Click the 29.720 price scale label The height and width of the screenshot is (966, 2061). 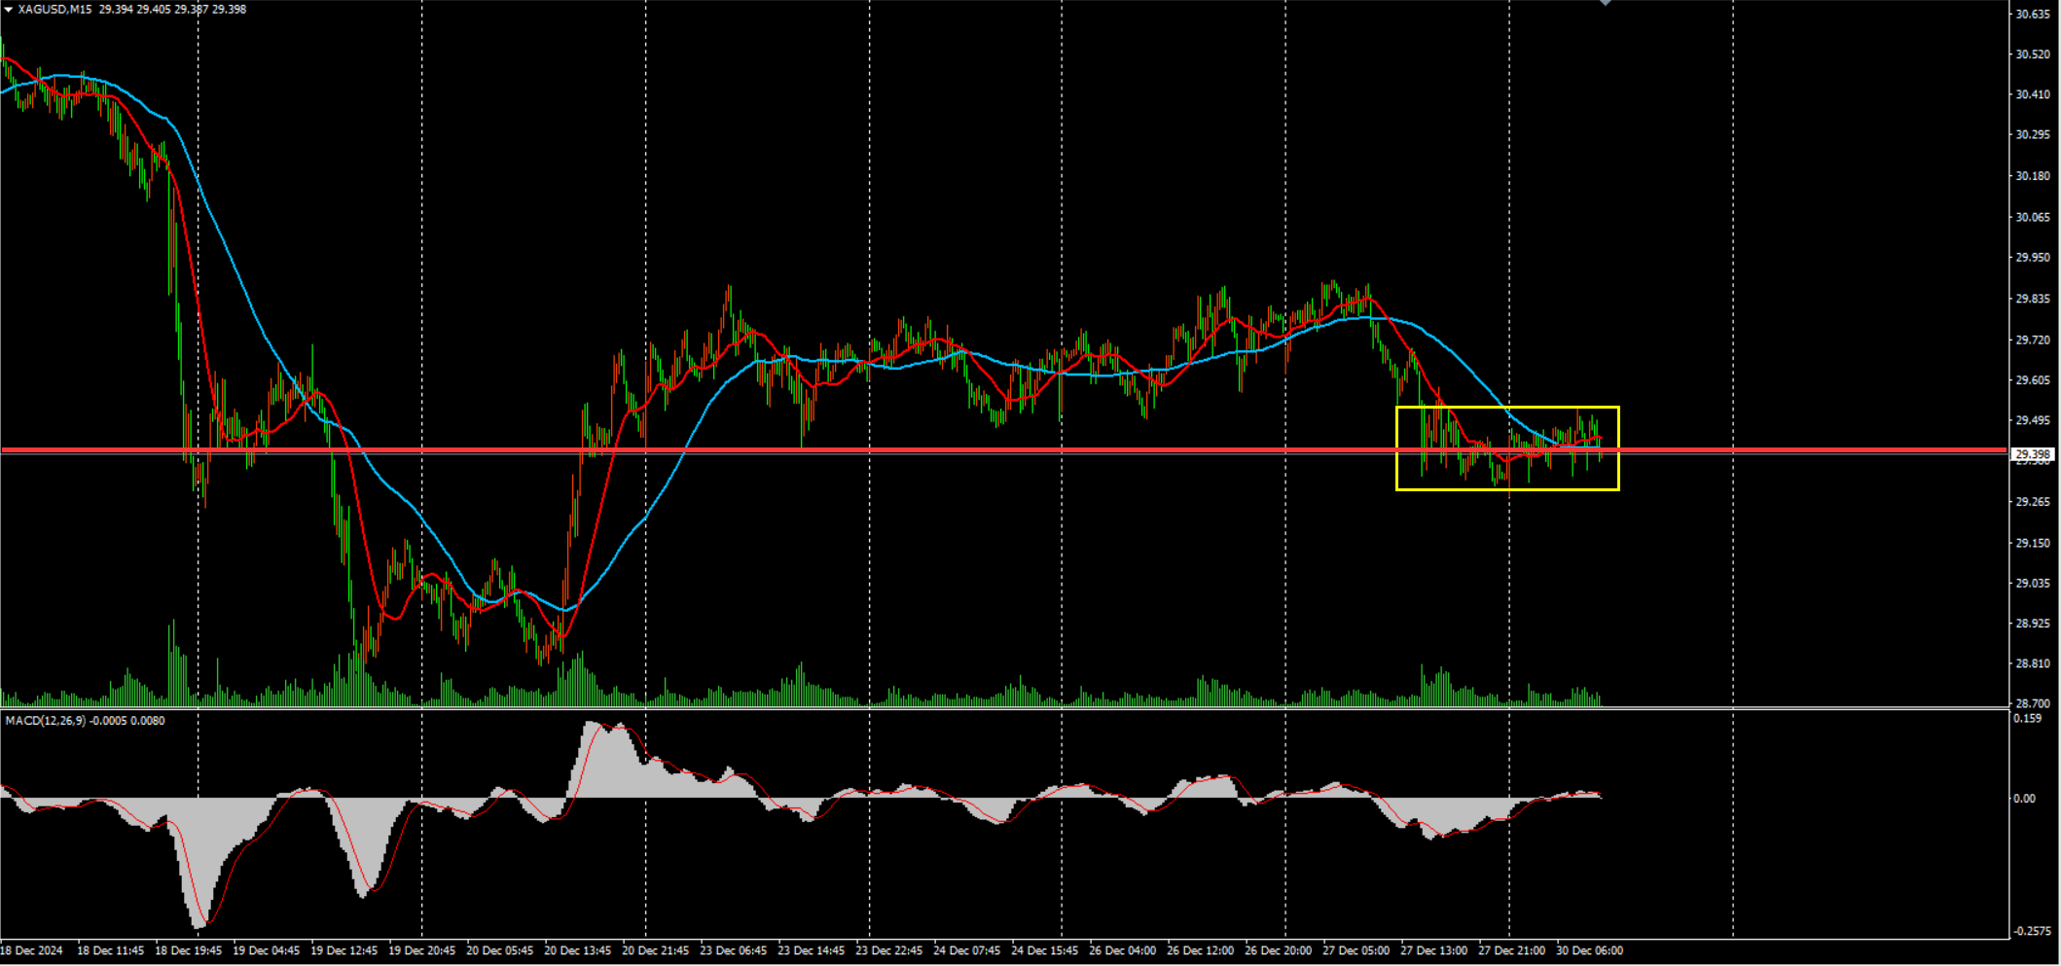[2033, 340]
